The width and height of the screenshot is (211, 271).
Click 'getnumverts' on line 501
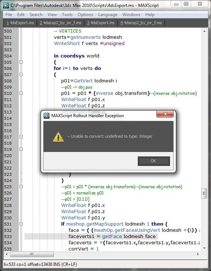click(85, 37)
